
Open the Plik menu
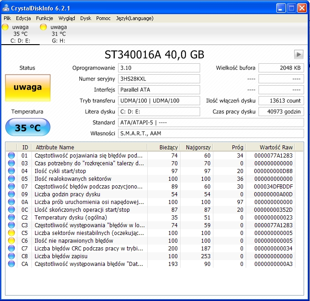click(x=7, y=18)
